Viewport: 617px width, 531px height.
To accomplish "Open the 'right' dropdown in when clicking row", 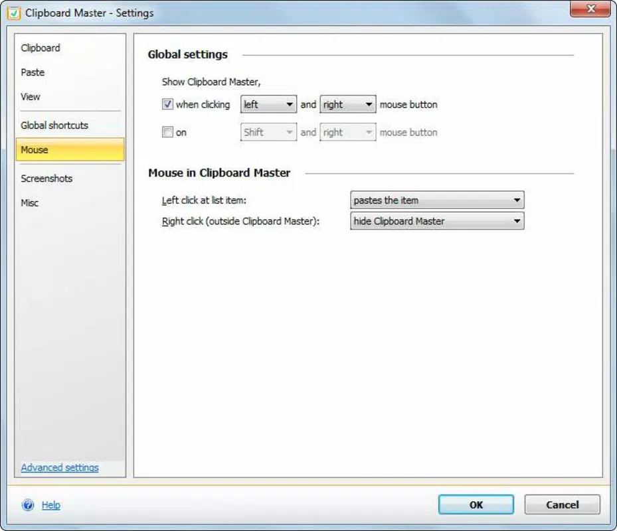I will (x=348, y=104).
